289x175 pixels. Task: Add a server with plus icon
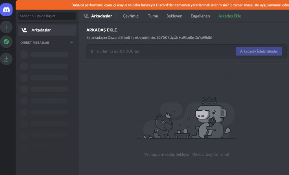[6, 27]
